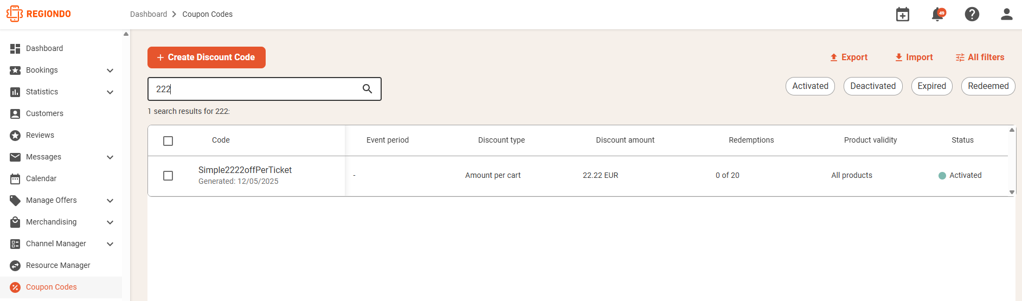Open Reviews from the sidebar star icon
Image resolution: width=1022 pixels, height=301 pixels.
[15, 135]
